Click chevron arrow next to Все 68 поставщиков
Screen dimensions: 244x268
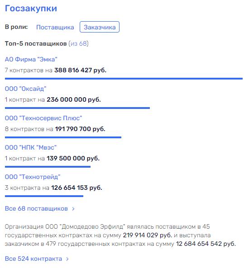(x=73, y=209)
